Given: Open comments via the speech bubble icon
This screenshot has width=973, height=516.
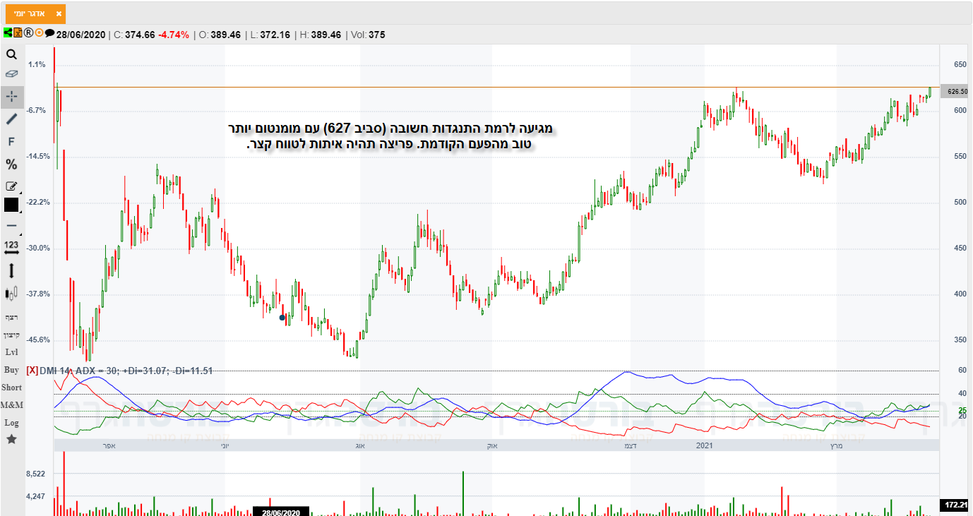Looking at the screenshot, I should pos(49,33).
